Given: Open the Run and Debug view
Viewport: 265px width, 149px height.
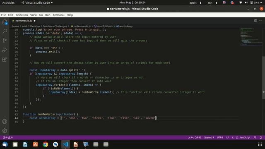Looking at the screenshot, I should 5,50.
